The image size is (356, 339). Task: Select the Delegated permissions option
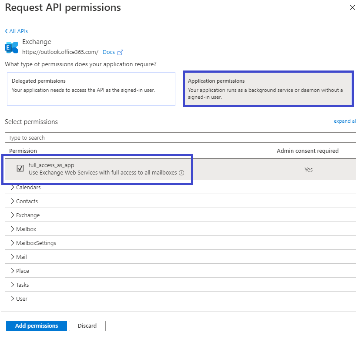click(91, 89)
